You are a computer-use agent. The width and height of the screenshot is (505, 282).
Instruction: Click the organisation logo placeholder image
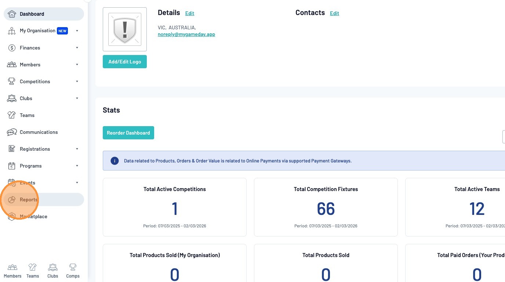(x=125, y=29)
